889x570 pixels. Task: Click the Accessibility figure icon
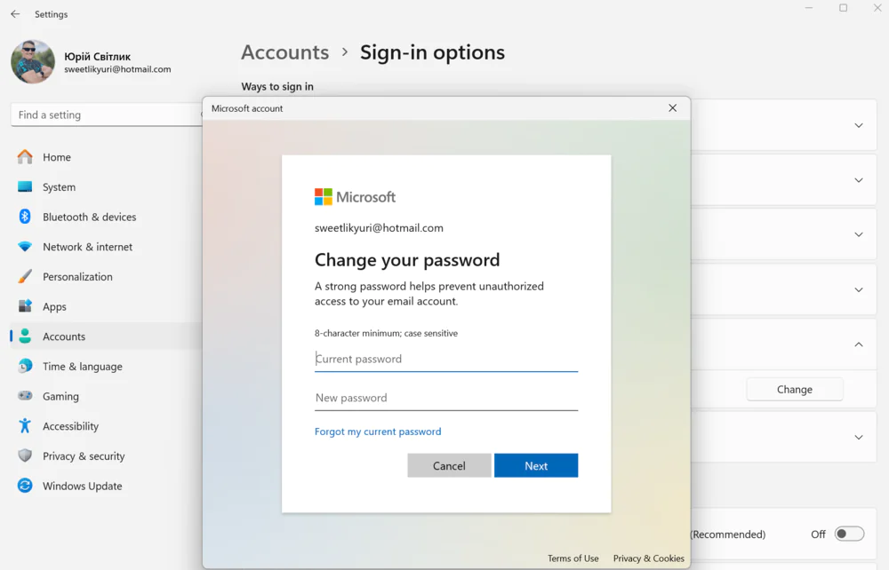[x=25, y=425]
